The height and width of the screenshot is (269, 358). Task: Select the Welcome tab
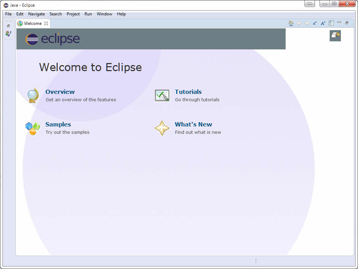[33, 23]
